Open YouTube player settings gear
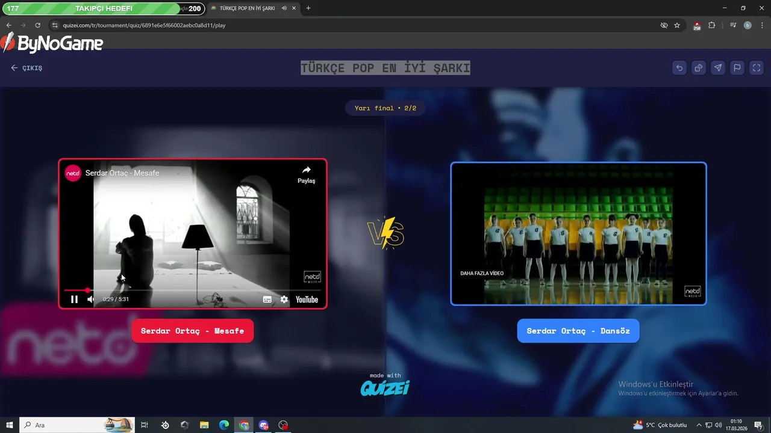Screen dimensions: 771x433 click(284, 299)
